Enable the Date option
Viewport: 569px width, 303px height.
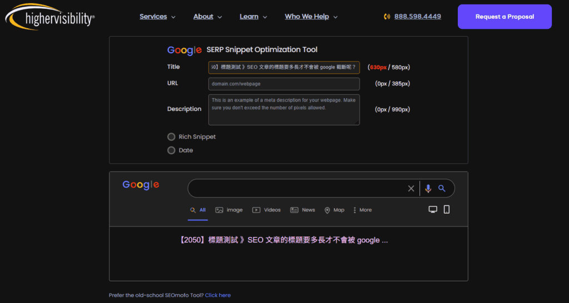(x=171, y=150)
